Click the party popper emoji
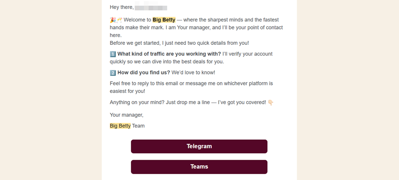The width and height of the screenshot is (399, 180). pyautogui.click(x=112, y=20)
